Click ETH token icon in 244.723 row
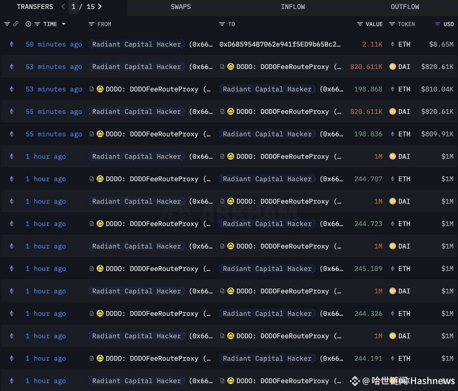The height and width of the screenshot is (391, 458). pos(392,224)
